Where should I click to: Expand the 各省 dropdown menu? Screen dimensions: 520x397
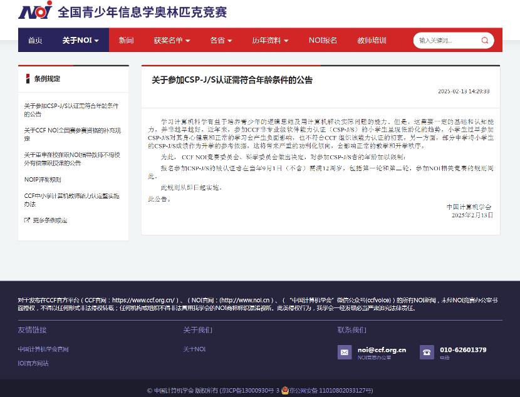(221, 41)
